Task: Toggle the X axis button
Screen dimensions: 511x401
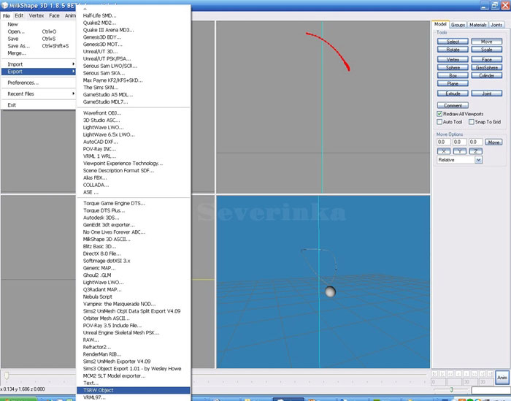Action: [445, 150]
